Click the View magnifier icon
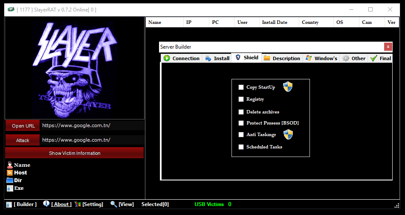 coord(113,204)
